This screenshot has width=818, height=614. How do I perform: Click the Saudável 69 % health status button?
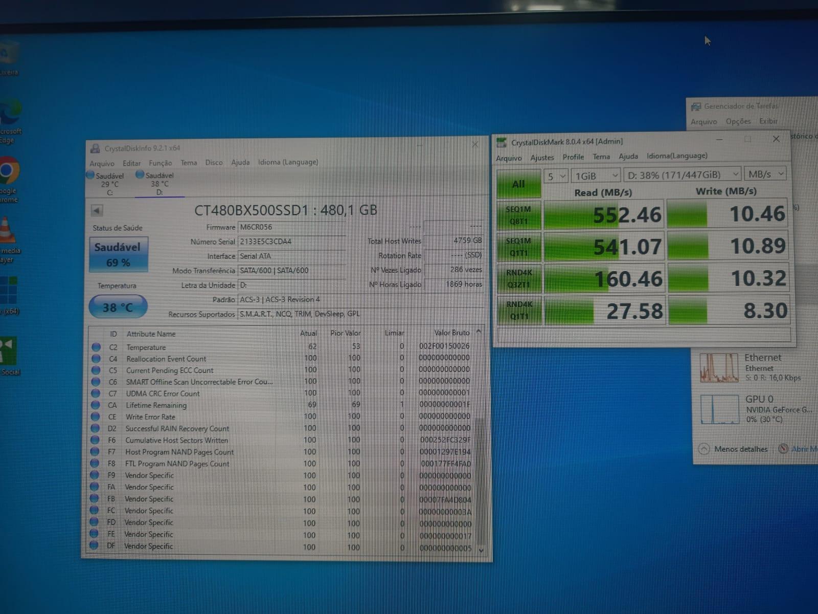tap(119, 254)
